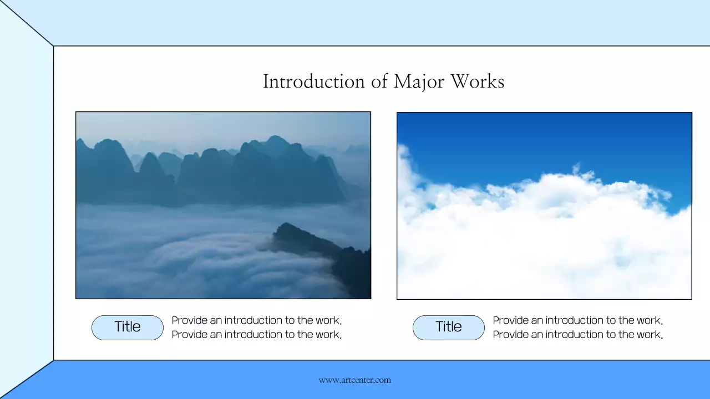Click the Title pill under the sky photo

tap(448, 328)
